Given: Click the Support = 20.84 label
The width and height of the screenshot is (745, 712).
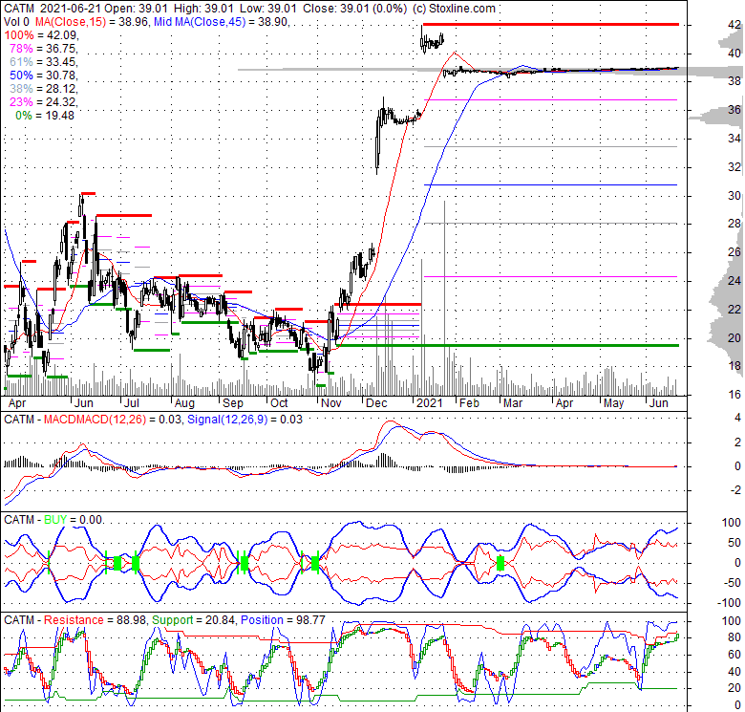Looking at the screenshot, I should click(x=194, y=620).
